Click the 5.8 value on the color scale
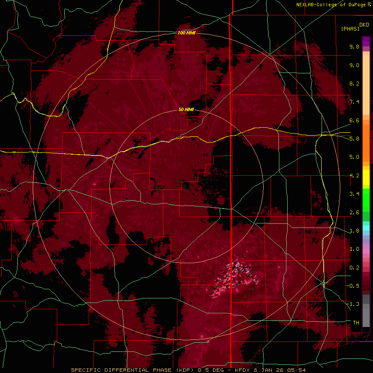The height and width of the screenshot is (373, 373). pos(354,138)
